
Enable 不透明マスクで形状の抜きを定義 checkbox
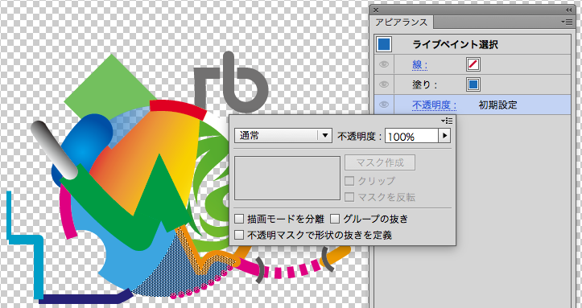click(239, 235)
